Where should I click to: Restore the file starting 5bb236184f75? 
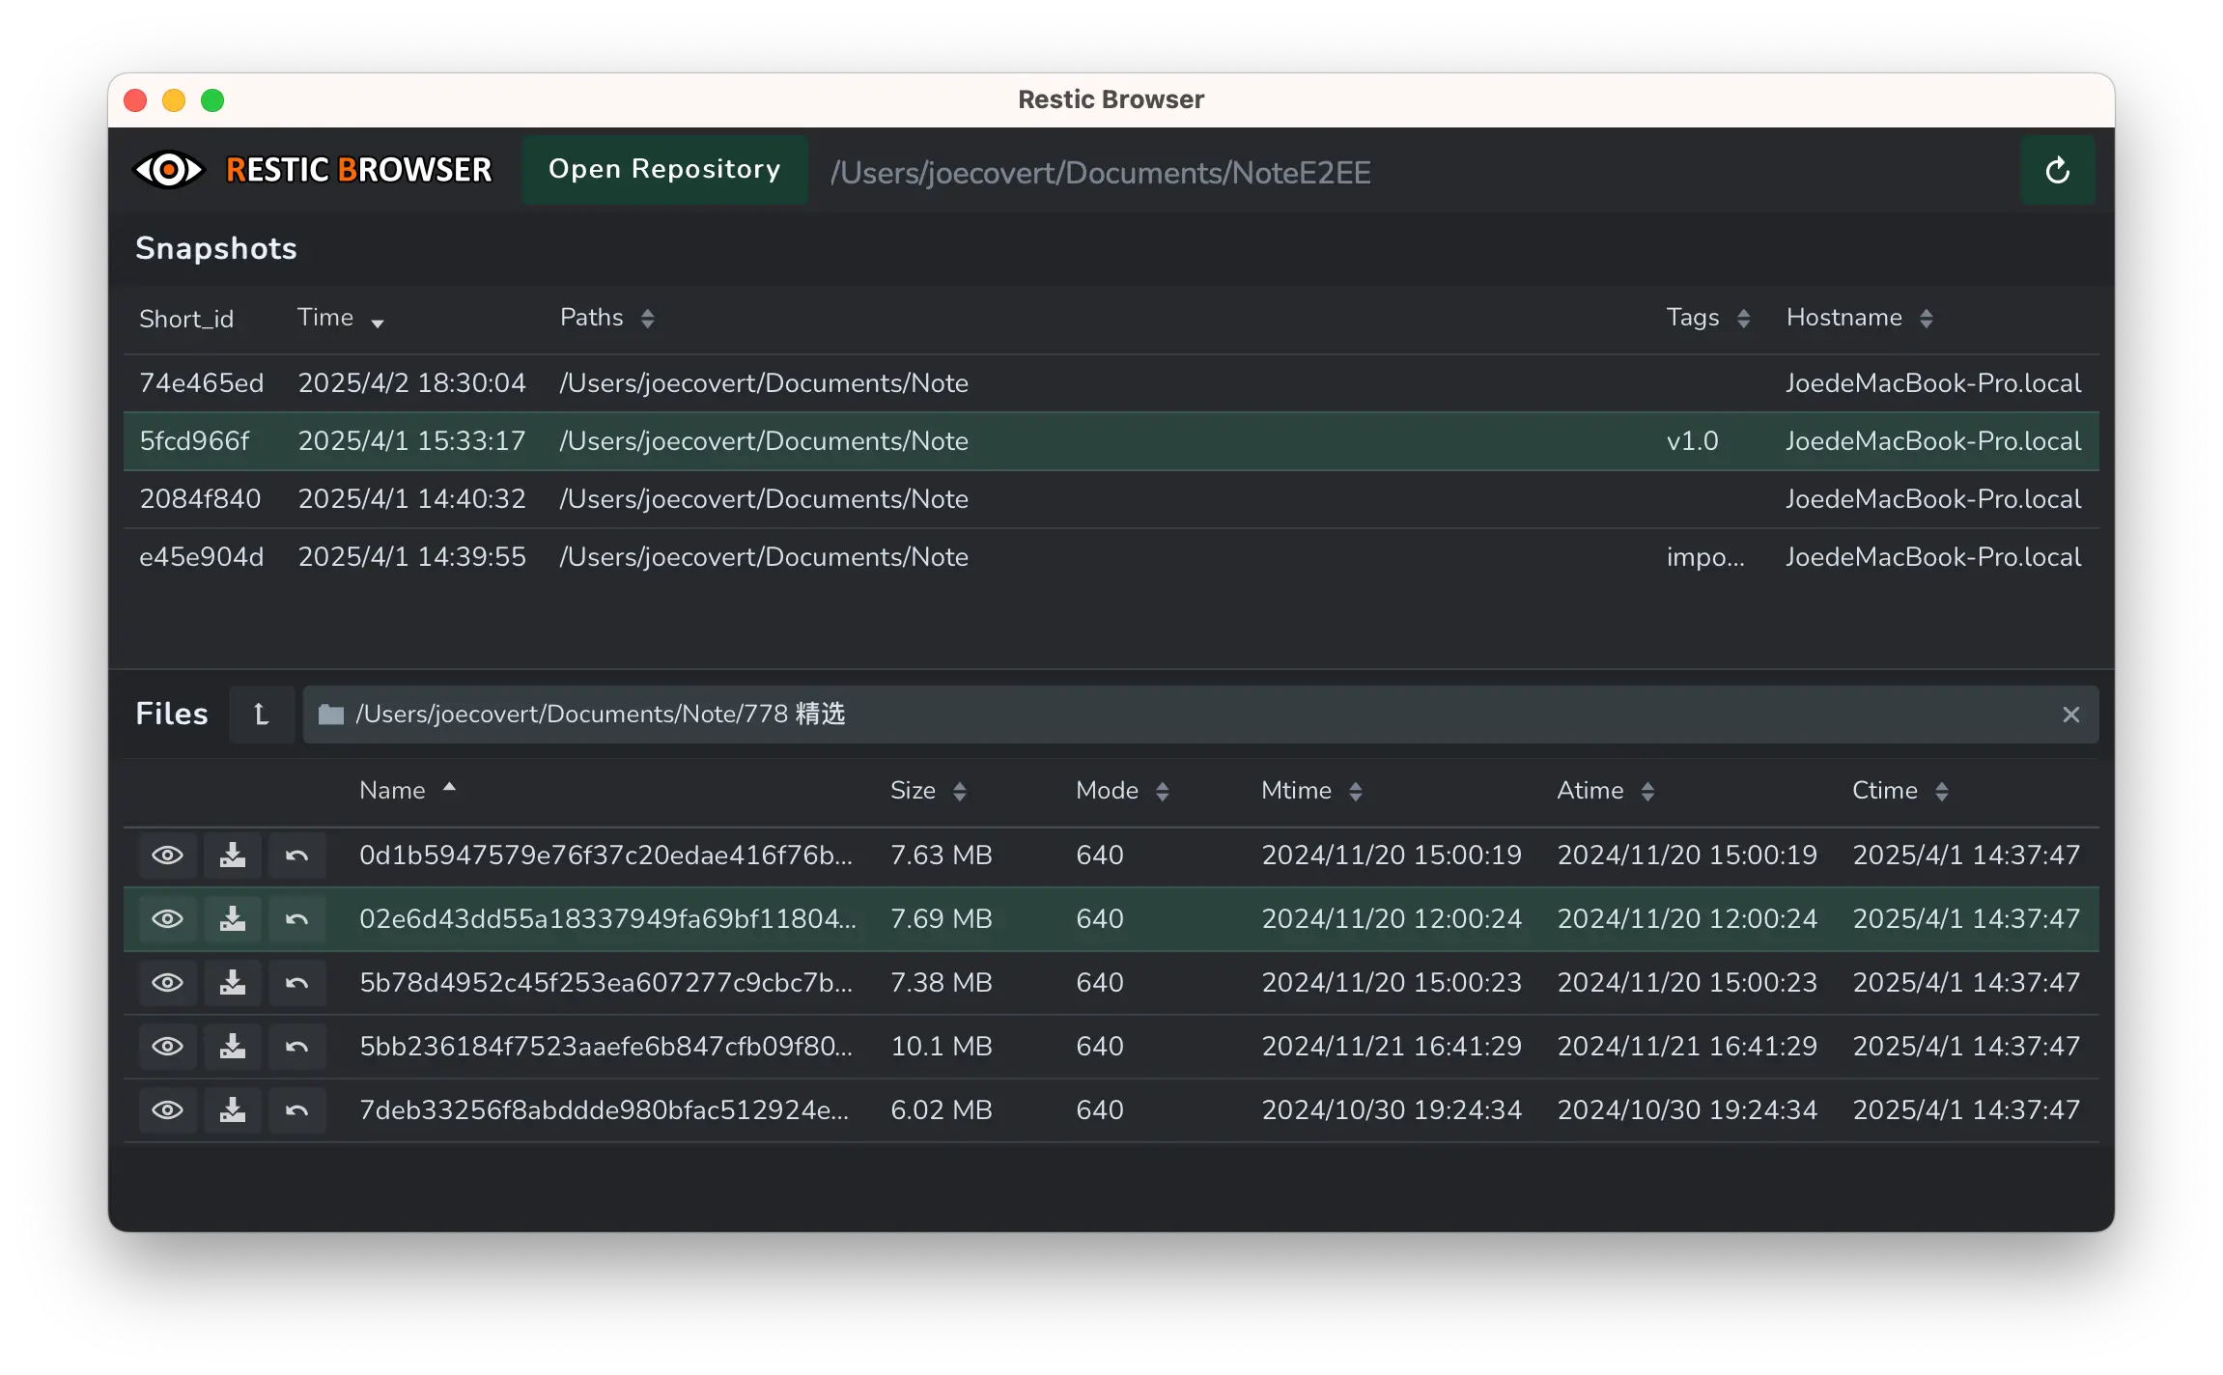[297, 1047]
